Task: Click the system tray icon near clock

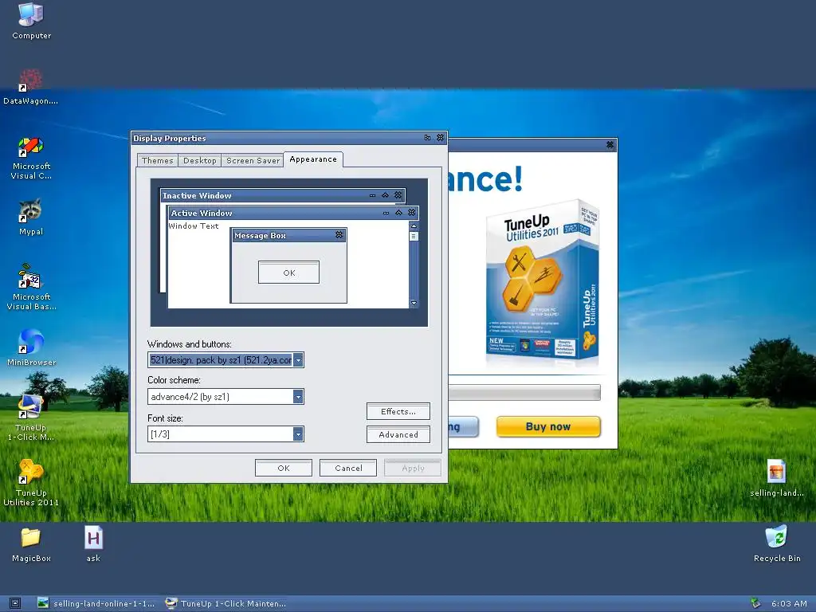Action: 755,604
